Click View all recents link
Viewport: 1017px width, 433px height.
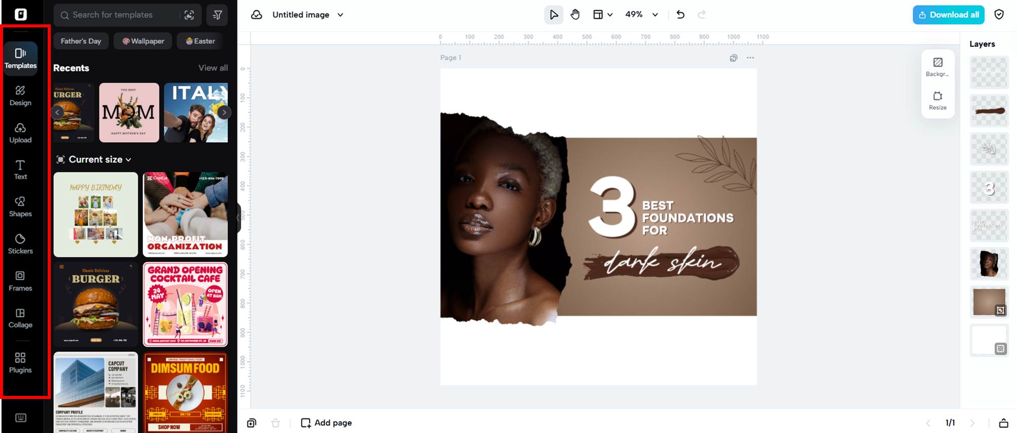click(x=213, y=68)
